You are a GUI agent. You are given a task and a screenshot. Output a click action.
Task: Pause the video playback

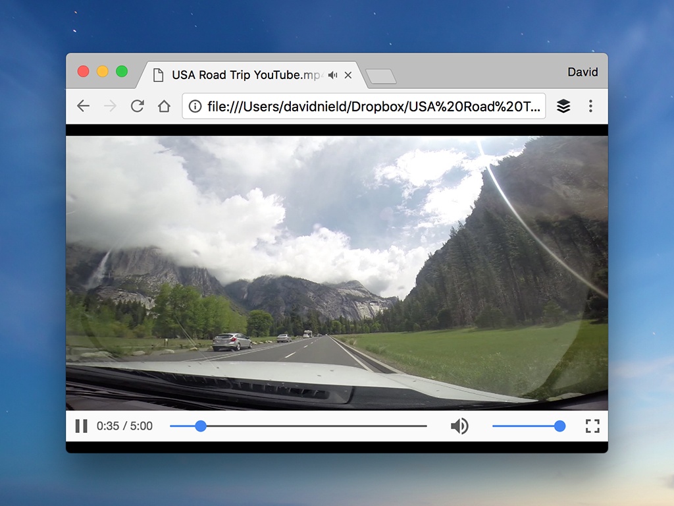[x=81, y=426]
